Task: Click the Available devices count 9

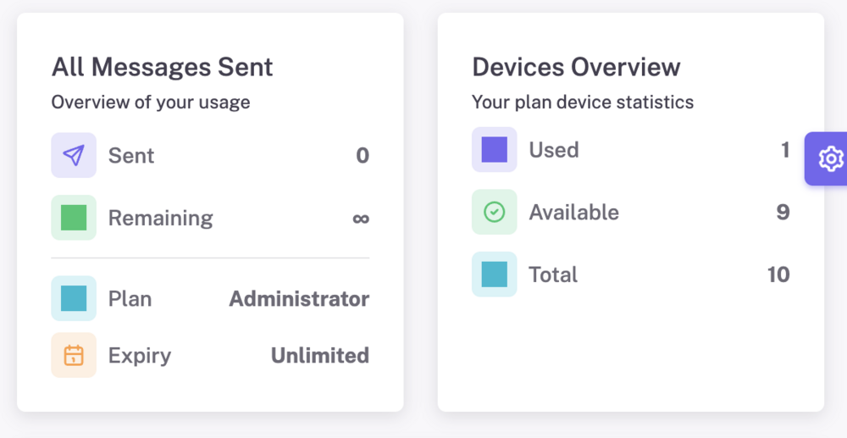Action: click(783, 213)
